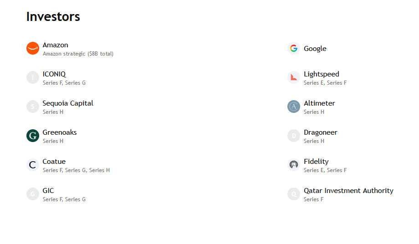
Task: Click the Qatar Investment Authority name
Action: click(348, 191)
